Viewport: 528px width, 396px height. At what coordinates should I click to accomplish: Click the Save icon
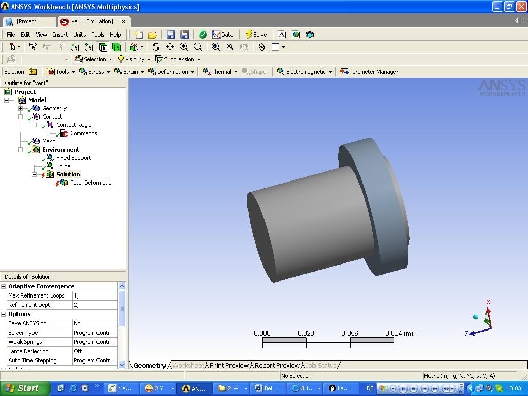[170, 35]
